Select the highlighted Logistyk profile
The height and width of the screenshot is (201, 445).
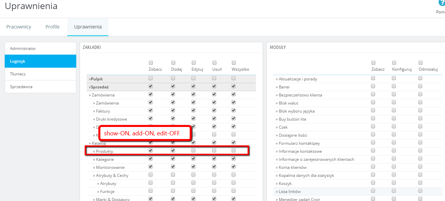pyautogui.click(x=40, y=61)
